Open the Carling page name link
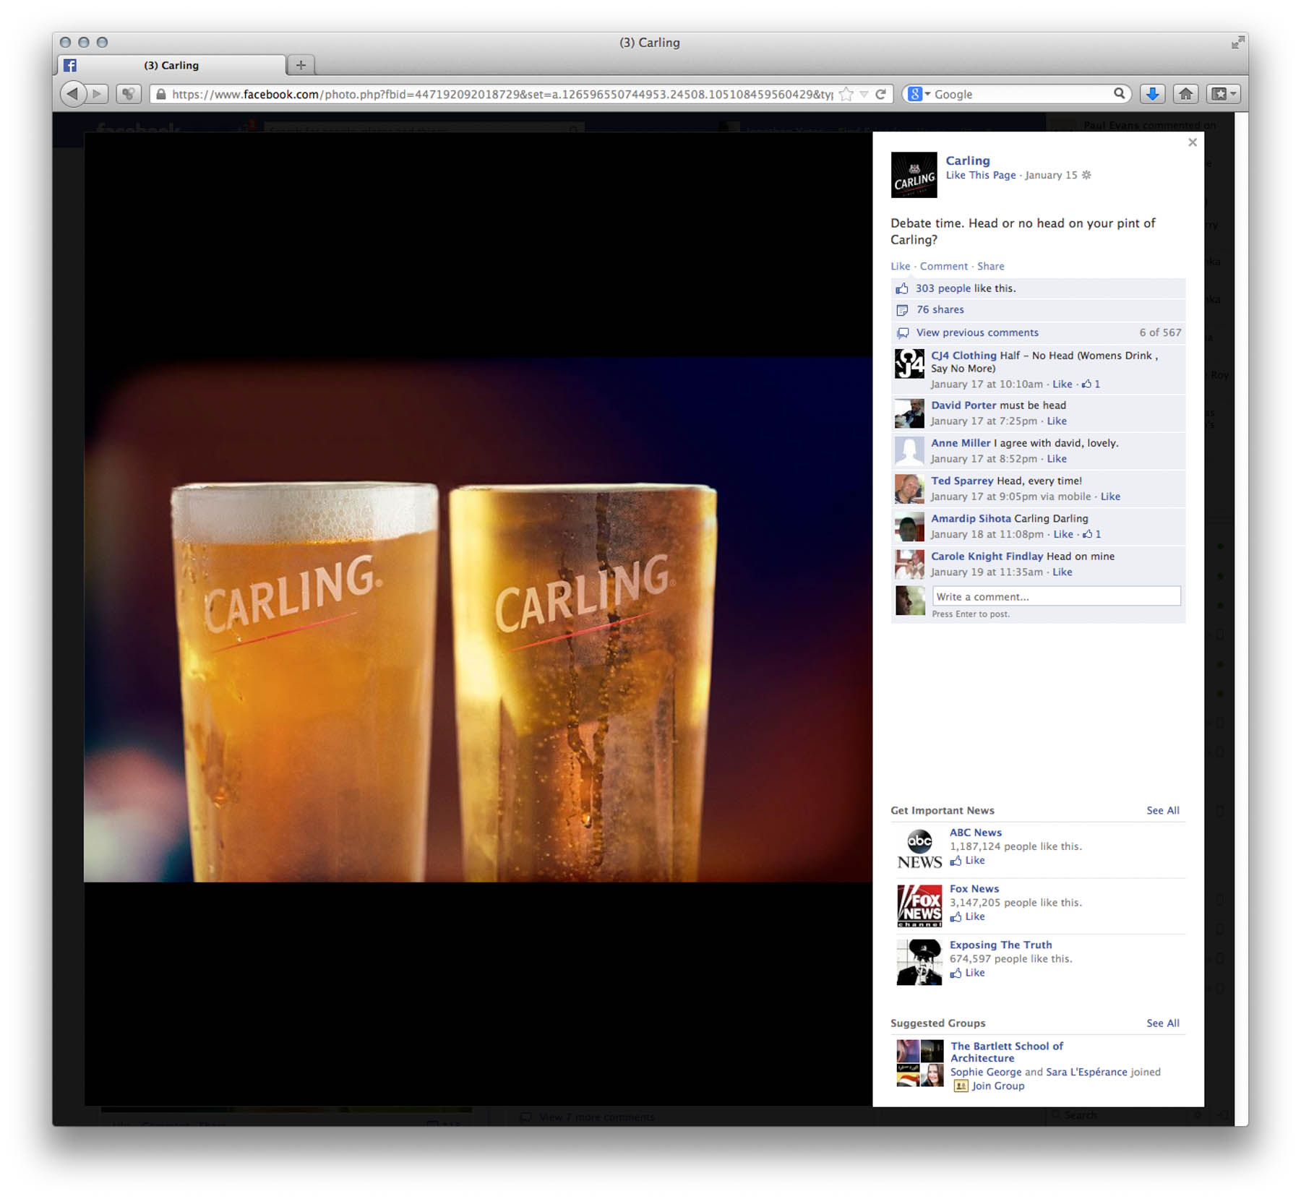1301x1199 pixels. pos(968,160)
